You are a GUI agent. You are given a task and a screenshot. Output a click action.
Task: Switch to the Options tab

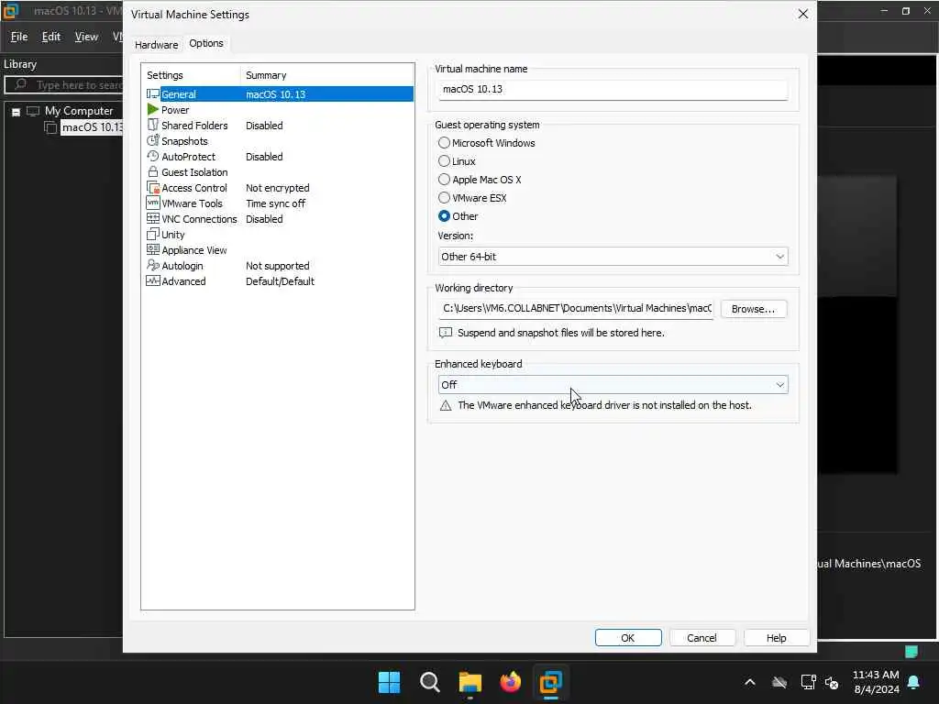coord(206,43)
